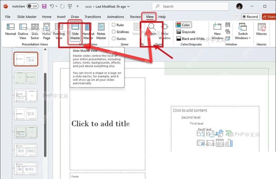Click the Record button
The width and height of the screenshot is (276, 179).
coord(250,17)
